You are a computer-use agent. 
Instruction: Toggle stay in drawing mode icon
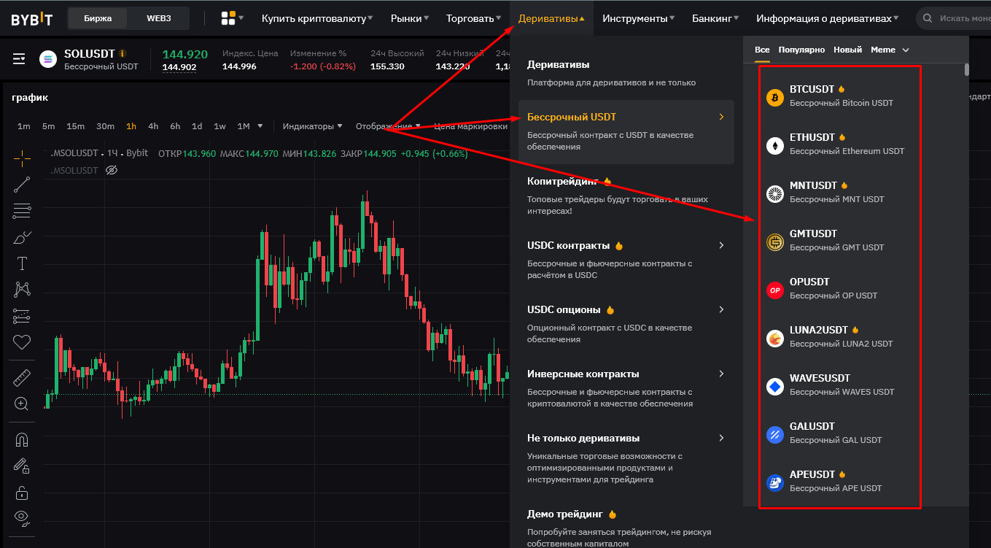pyautogui.click(x=22, y=466)
